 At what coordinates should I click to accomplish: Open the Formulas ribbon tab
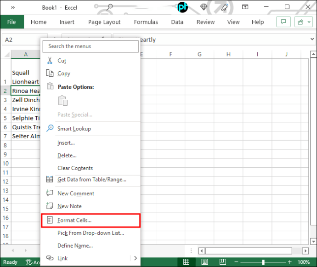(x=146, y=22)
